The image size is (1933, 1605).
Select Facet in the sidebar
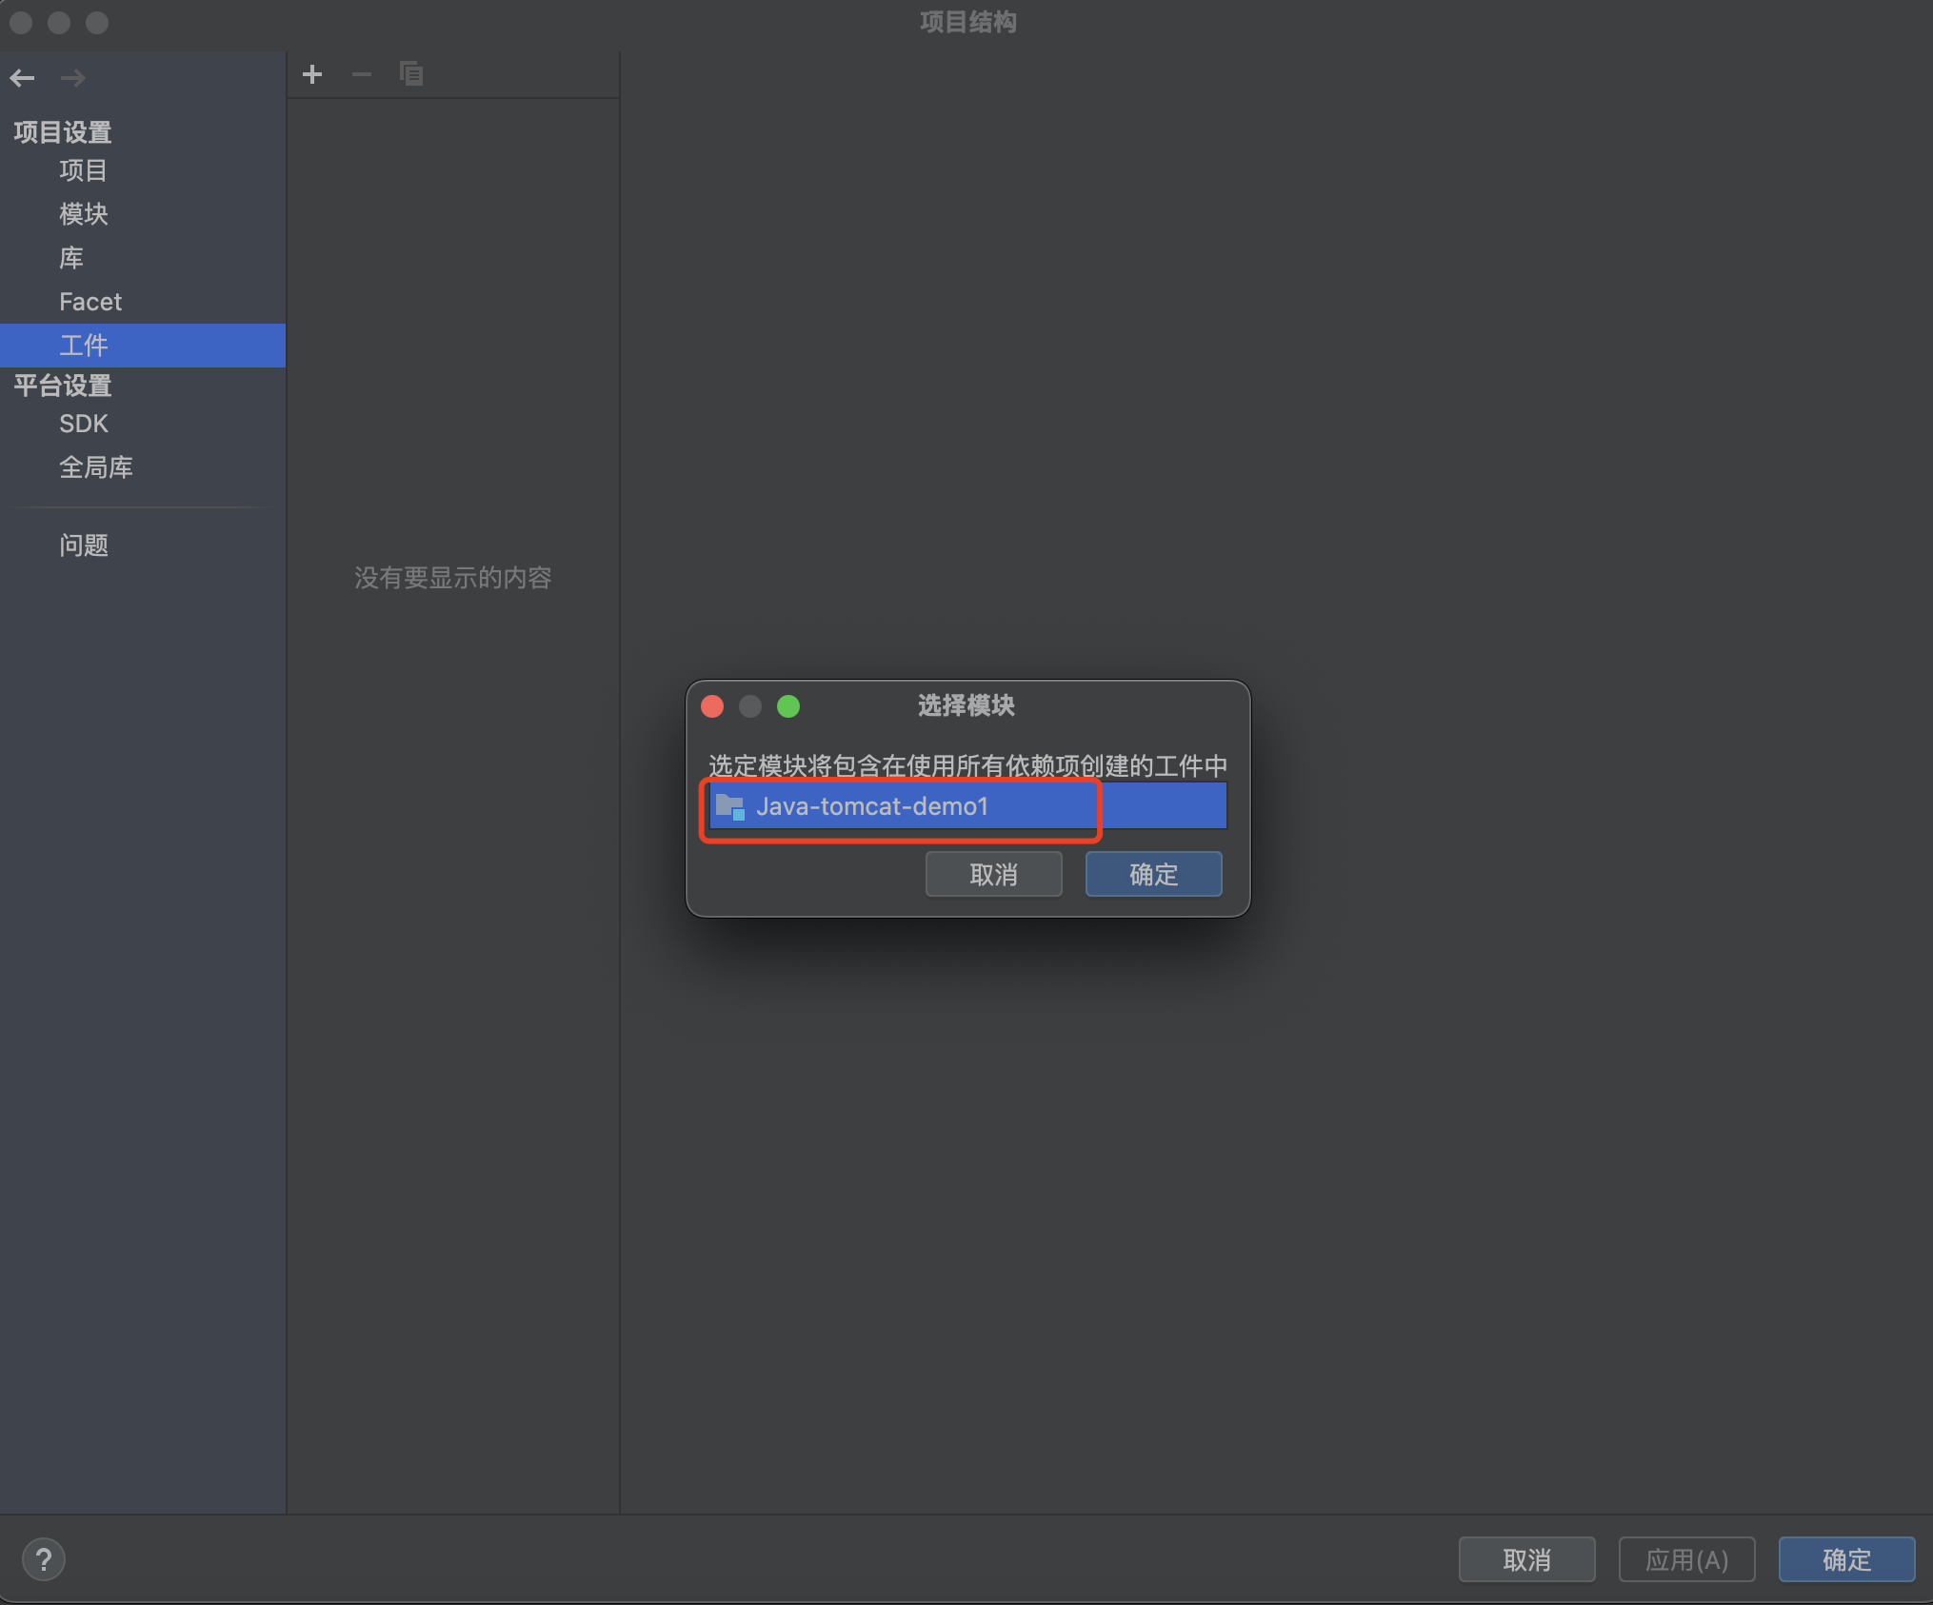click(x=90, y=302)
